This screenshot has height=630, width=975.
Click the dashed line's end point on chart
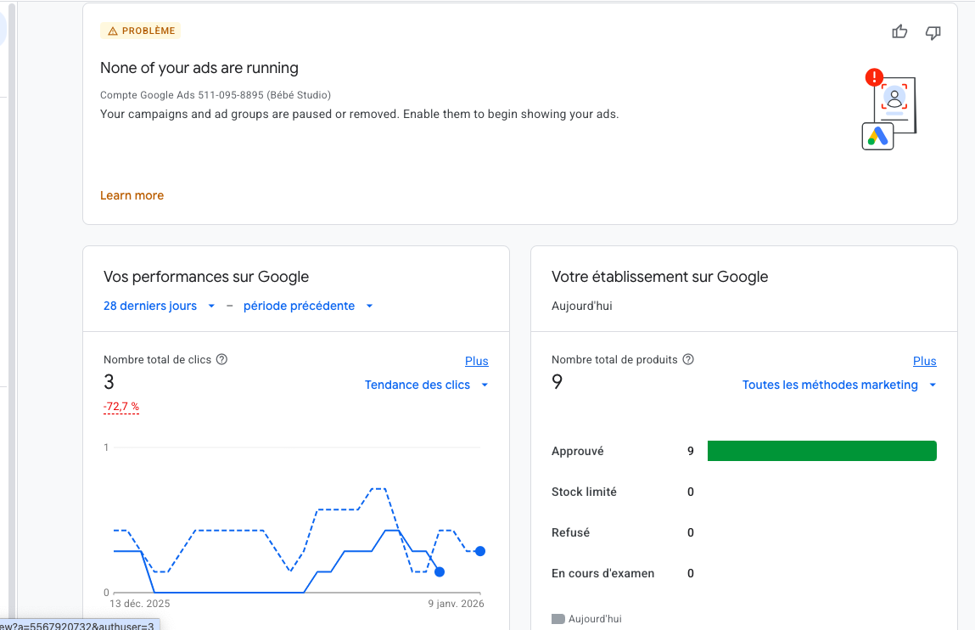click(x=480, y=551)
